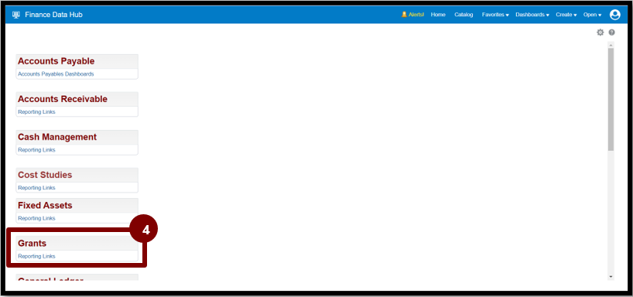Open the Catalog menu item
This screenshot has width=633, height=297.
(x=464, y=15)
